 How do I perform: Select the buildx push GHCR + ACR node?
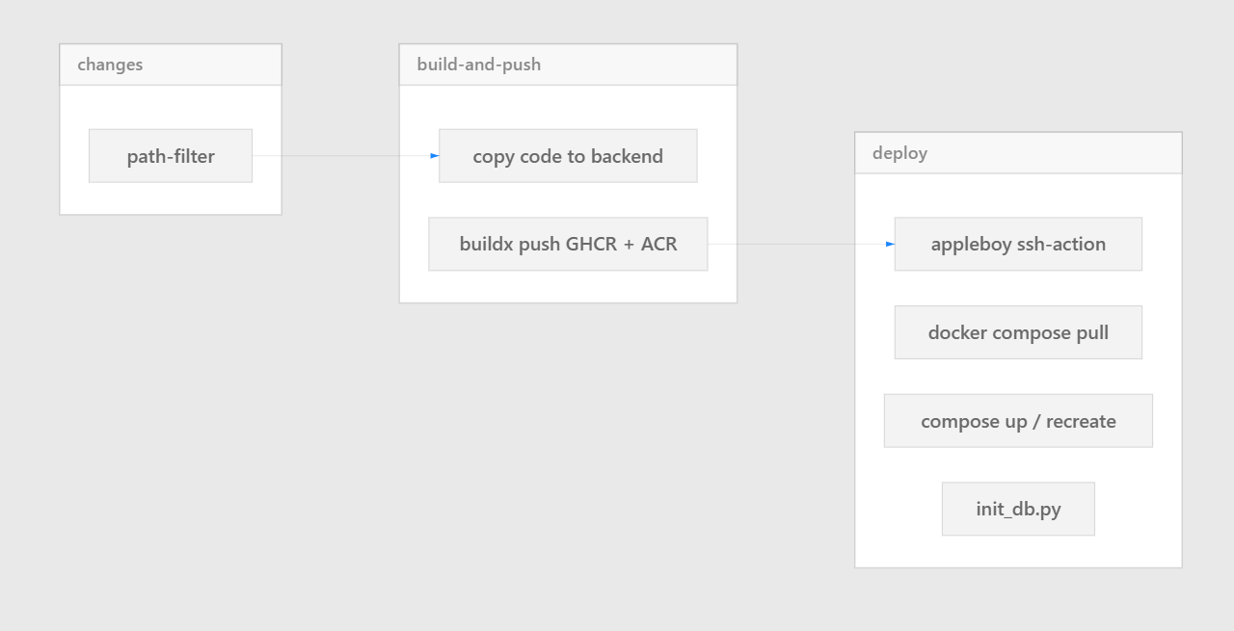coord(568,244)
